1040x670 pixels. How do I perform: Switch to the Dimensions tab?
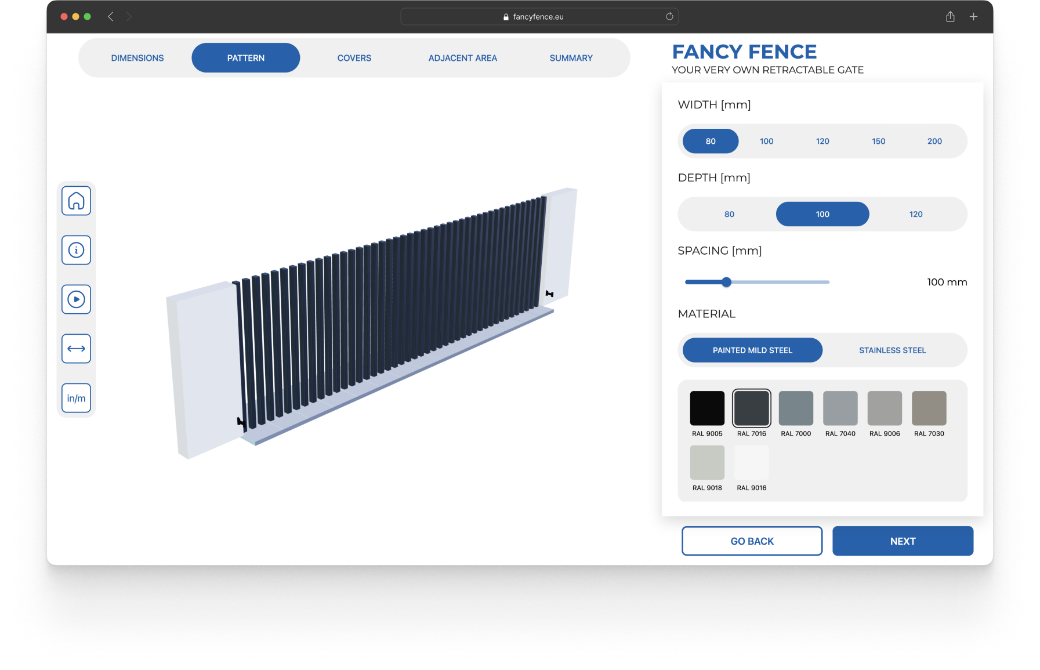[137, 58]
